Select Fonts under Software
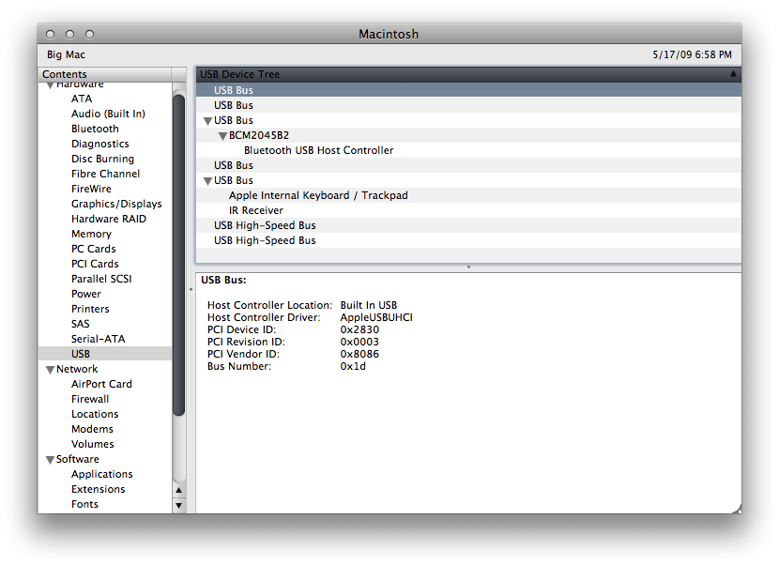 coord(84,504)
